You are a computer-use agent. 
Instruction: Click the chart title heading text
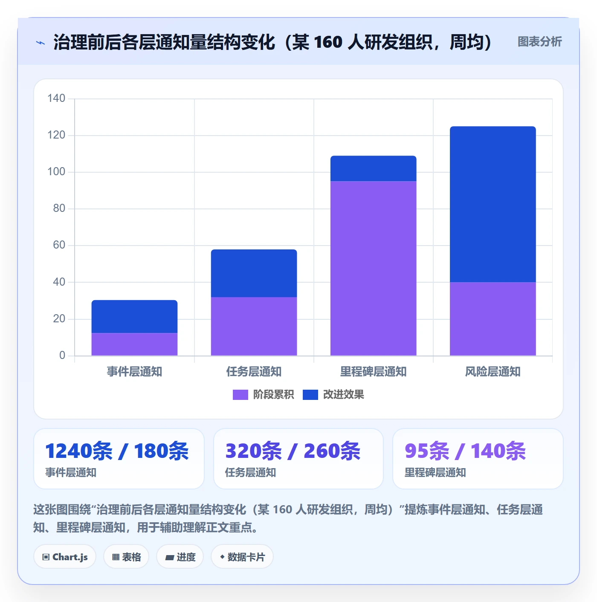(x=273, y=42)
